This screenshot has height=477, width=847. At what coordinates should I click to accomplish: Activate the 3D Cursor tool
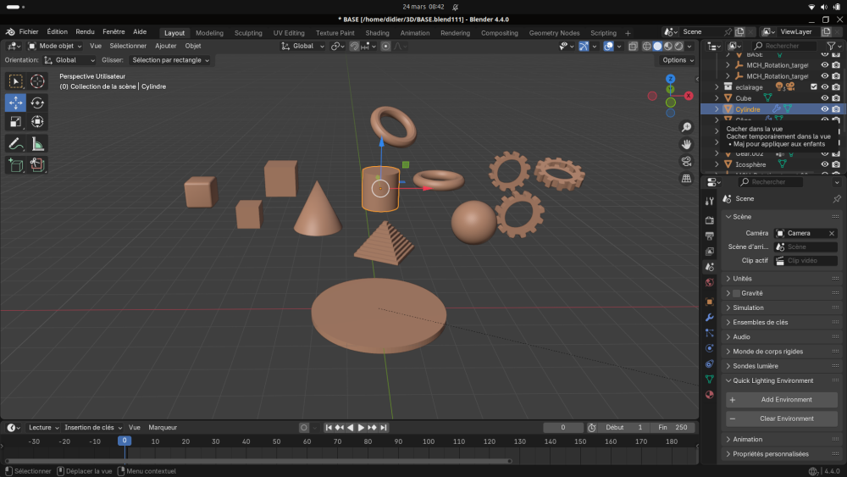coord(37,81)
